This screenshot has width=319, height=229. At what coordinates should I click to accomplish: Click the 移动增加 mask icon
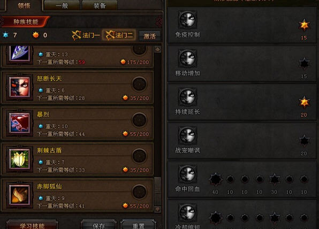coord(187,58)
